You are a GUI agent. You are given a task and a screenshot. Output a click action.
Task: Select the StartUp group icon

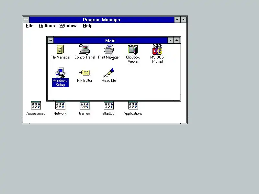(109, 105)
